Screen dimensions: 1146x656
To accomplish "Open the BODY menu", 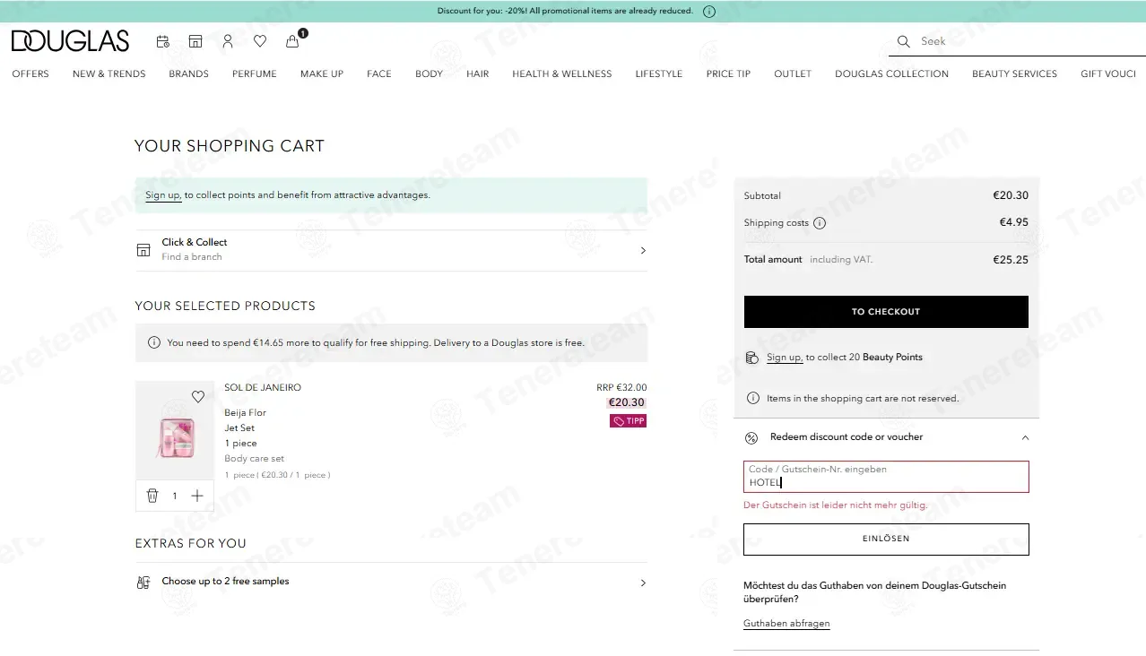I will (429, 73).
